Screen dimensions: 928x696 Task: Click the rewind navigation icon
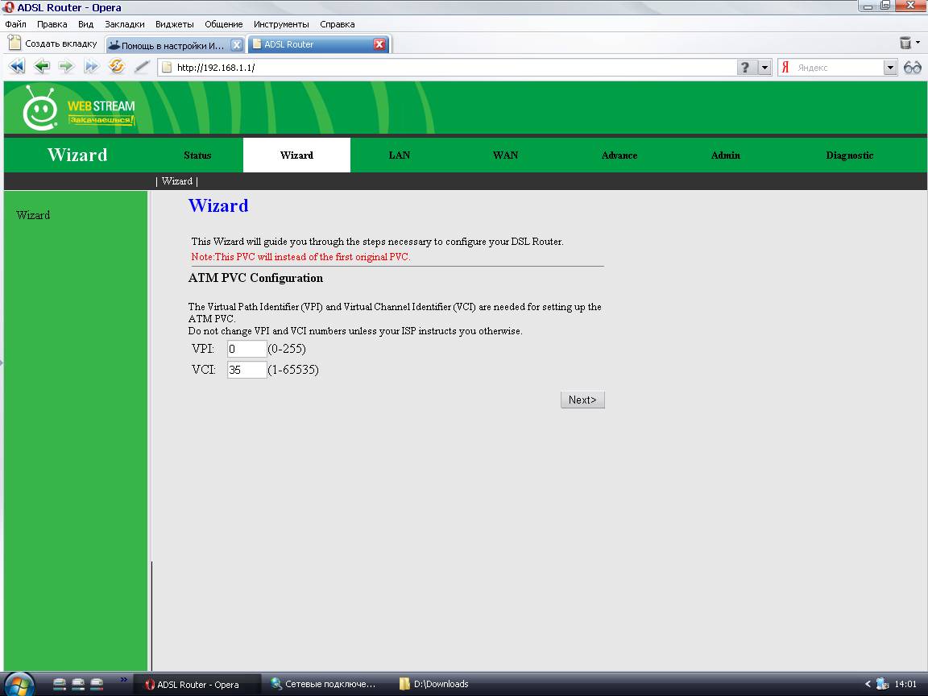coord(16,68)
